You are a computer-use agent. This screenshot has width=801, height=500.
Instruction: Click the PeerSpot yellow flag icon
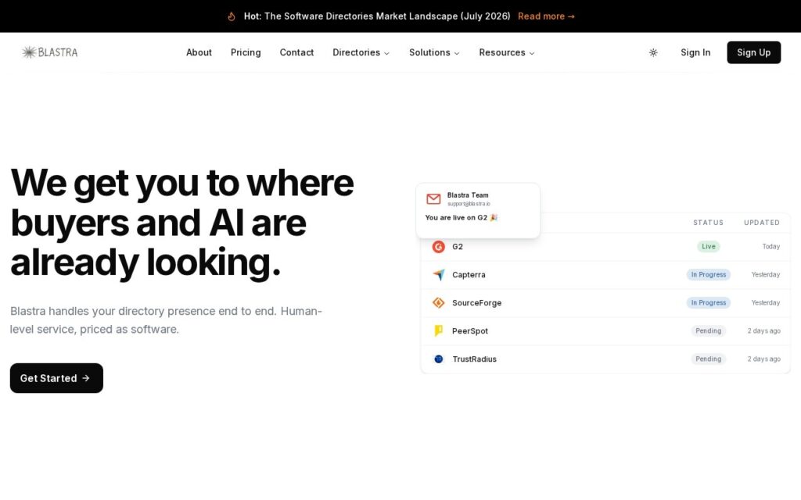click(438, 330)
